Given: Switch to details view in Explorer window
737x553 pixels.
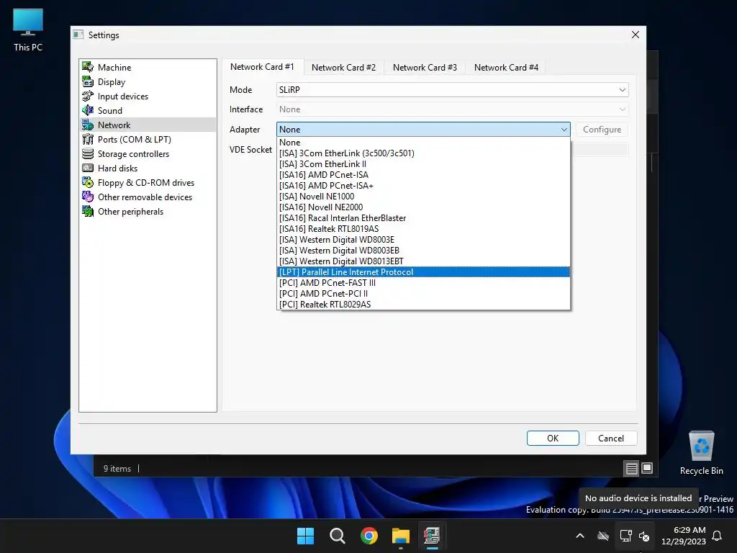Looking at the screenshot, I should (632, 468).
